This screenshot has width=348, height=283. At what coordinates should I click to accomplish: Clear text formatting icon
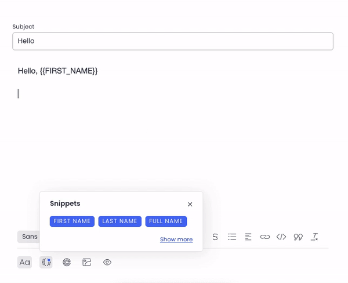[314, 237]
